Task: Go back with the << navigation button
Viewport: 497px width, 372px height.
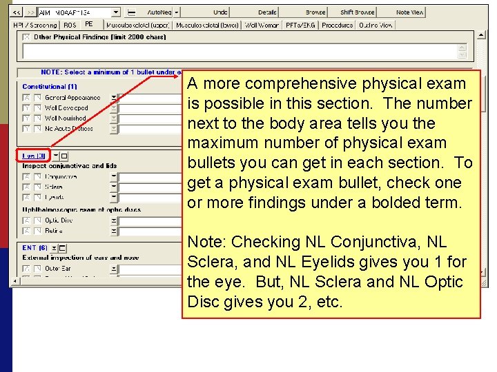Action: click(x=17, y=12)
